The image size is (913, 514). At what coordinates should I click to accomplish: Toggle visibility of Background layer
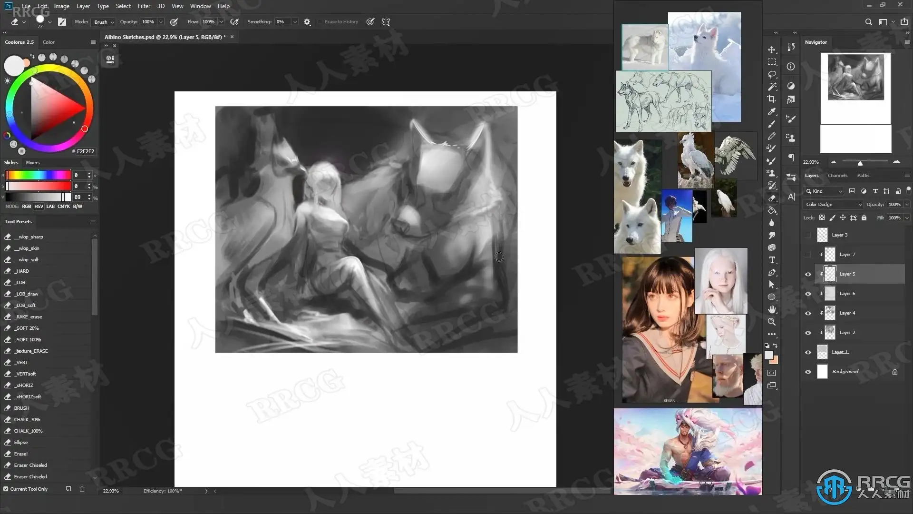pos(808,372)
